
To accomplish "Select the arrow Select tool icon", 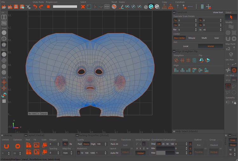I will 231,17.
